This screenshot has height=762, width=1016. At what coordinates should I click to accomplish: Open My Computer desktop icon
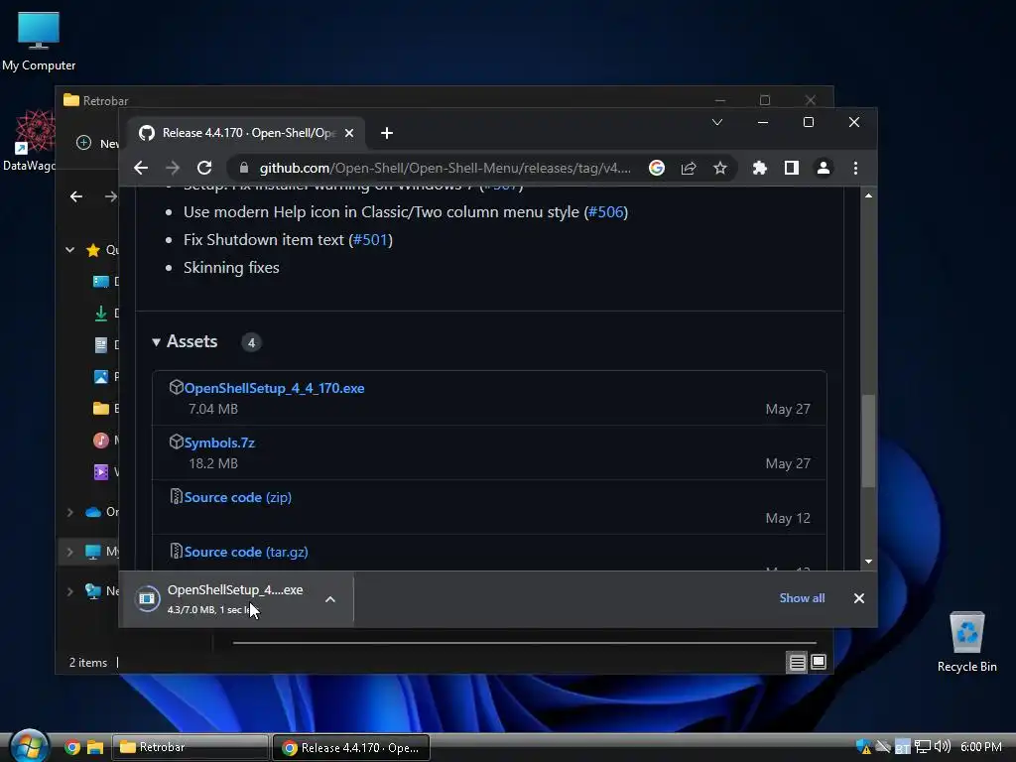[x=39, y=41]
